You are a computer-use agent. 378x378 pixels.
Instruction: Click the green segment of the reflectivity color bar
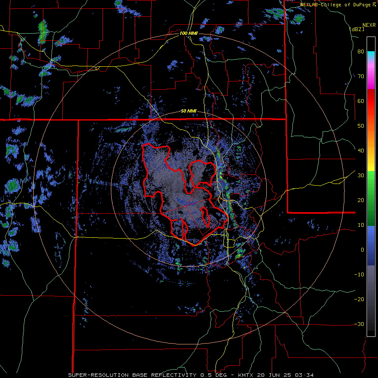tap(371, 198)
